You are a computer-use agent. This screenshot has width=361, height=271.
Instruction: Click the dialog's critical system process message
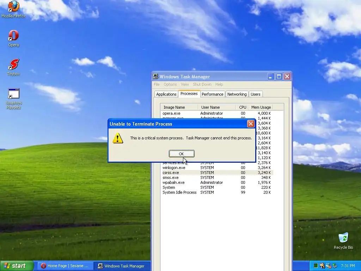click(x=191, y=138)
